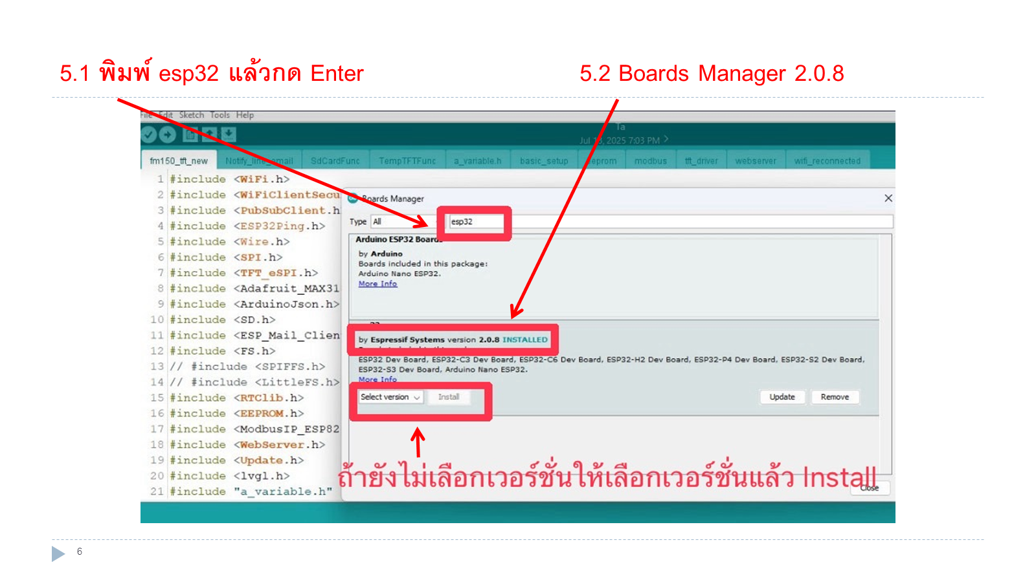This screenshot has width=1036, height=582.
Task: Click the ESP32 Dev Board list description
Action: click(611, 364)
